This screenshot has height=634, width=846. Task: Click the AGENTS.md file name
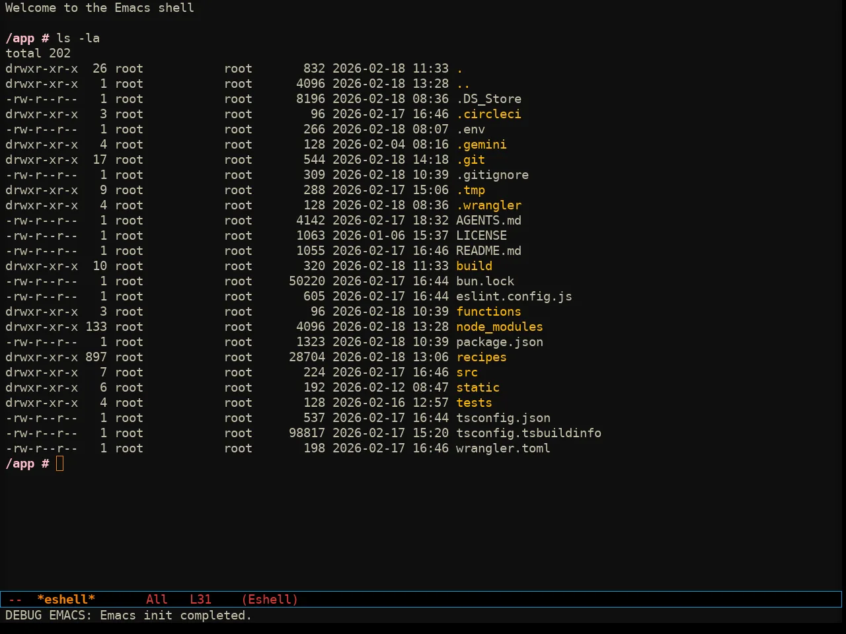point(489,221)
